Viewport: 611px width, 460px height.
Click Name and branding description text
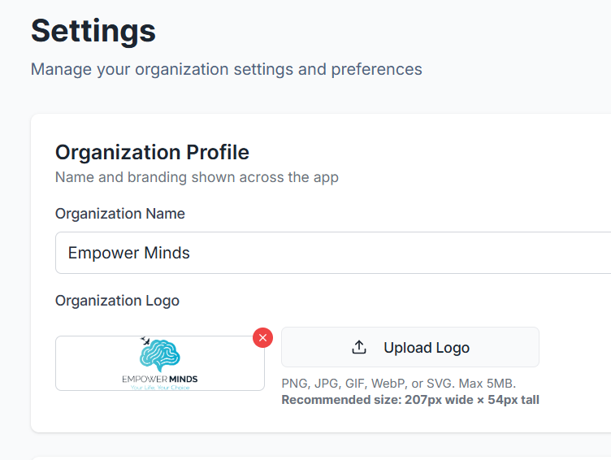click(197, 177)
